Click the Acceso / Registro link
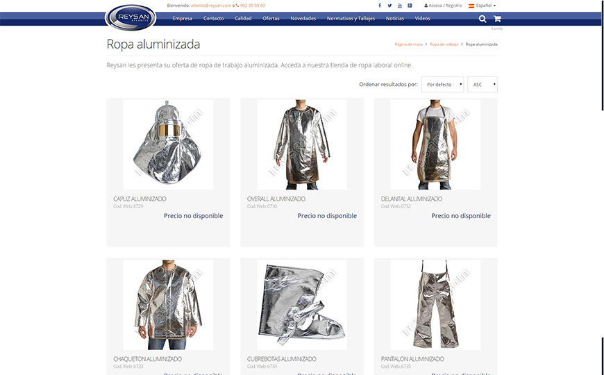The height and width of the screenshot is (375, 604). (443, 6)
